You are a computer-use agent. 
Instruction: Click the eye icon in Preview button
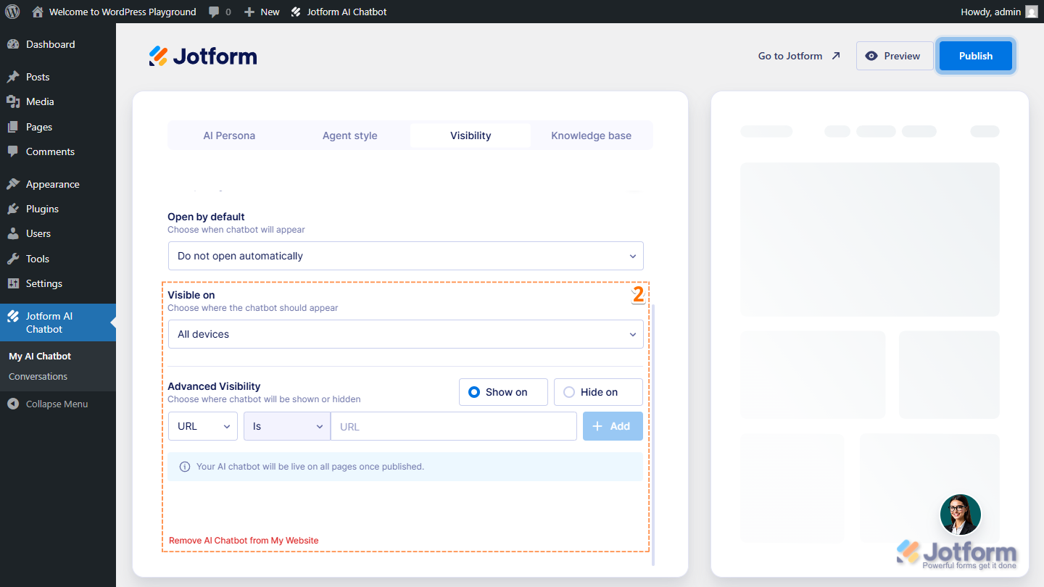(x=871, y=56)
